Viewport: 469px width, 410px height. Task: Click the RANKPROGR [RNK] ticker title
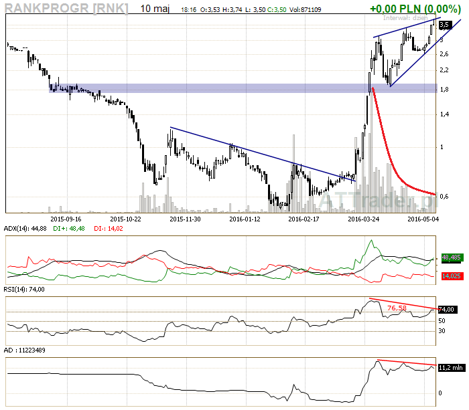click(x=66, y=8)
